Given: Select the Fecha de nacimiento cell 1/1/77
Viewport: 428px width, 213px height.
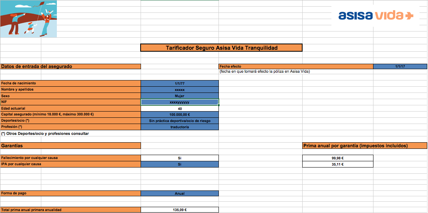Looking at the screenshot, I should point(180,83).
